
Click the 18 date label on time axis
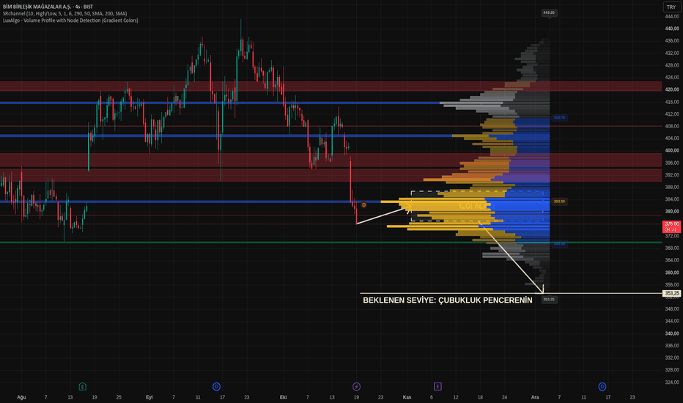click(x=480, y=397)
